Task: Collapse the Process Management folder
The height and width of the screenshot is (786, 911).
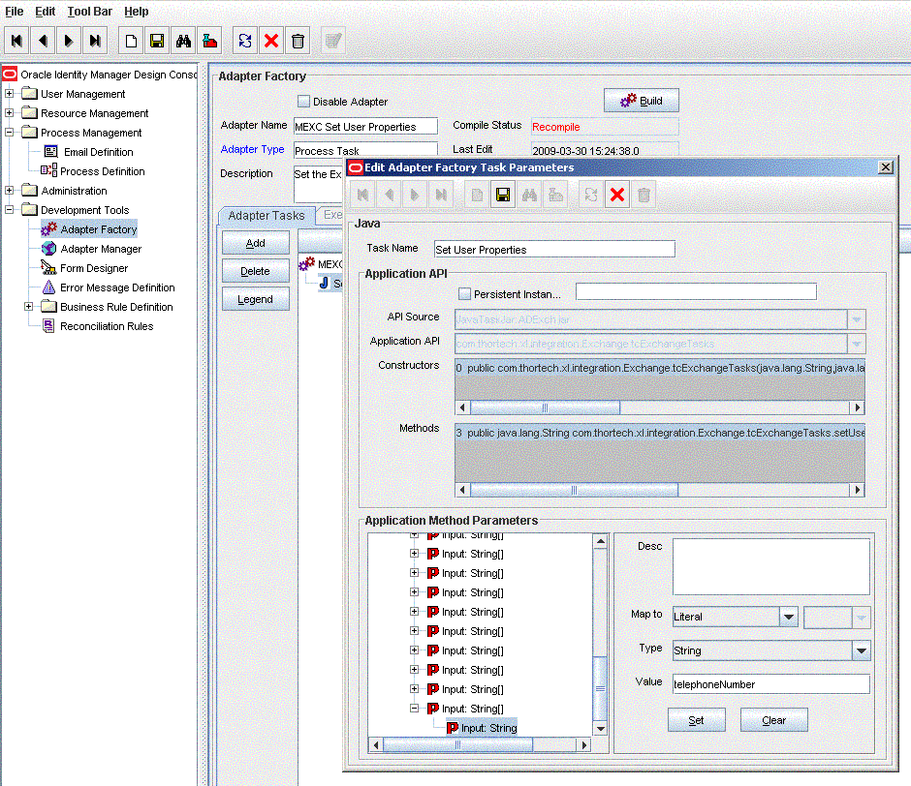Action: click(x=10, y=133)
